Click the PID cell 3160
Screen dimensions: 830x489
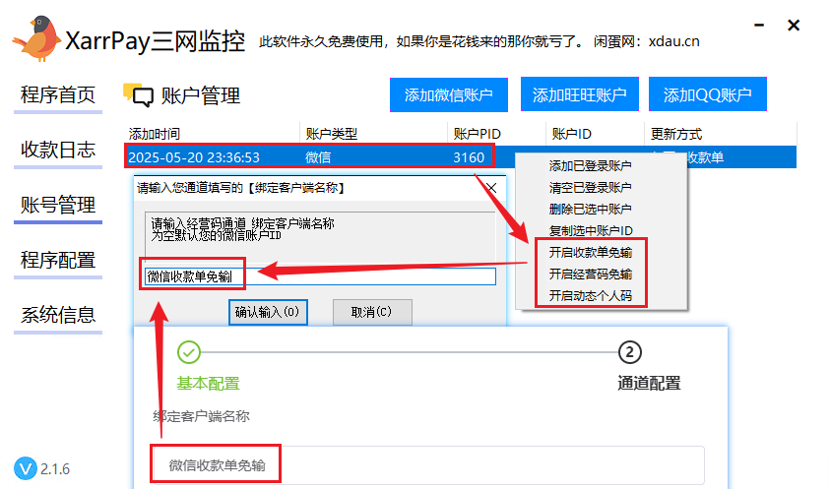click(469, 157)
